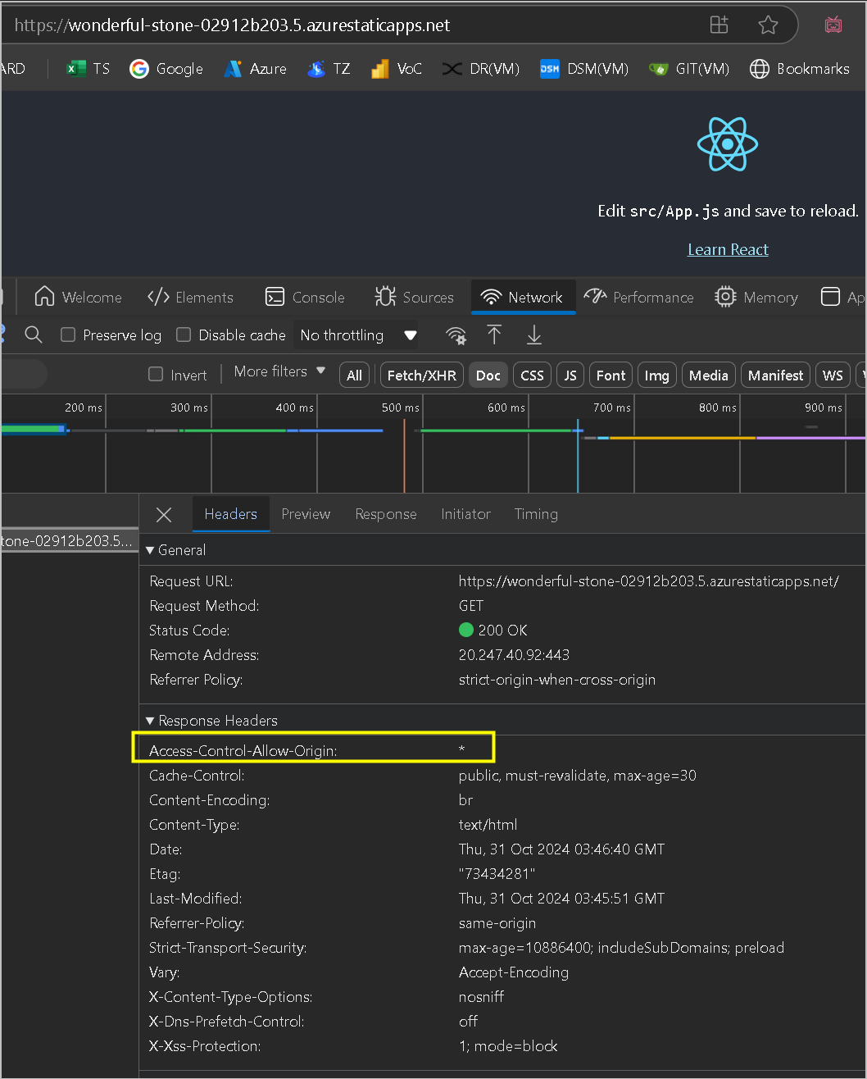Switch to the Welcome DevTools tab
Viewport: 867px width, 1079px height.
coord(78,298)
